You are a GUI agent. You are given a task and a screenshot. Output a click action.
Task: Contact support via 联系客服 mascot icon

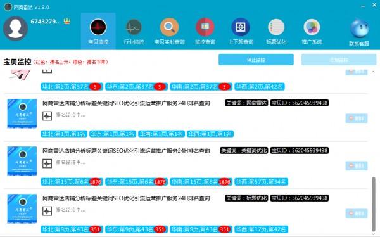(x=360, y=29)
